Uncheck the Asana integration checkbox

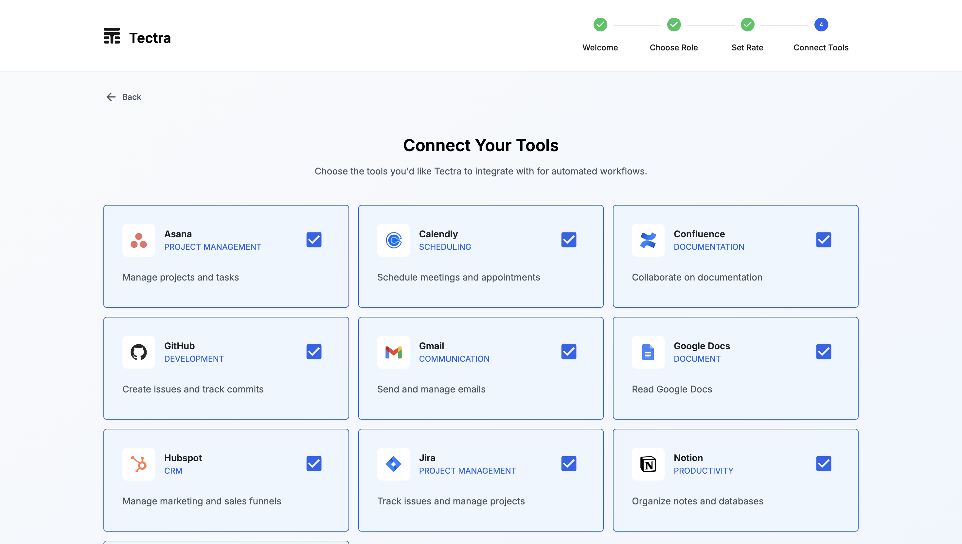click(314, 240)
